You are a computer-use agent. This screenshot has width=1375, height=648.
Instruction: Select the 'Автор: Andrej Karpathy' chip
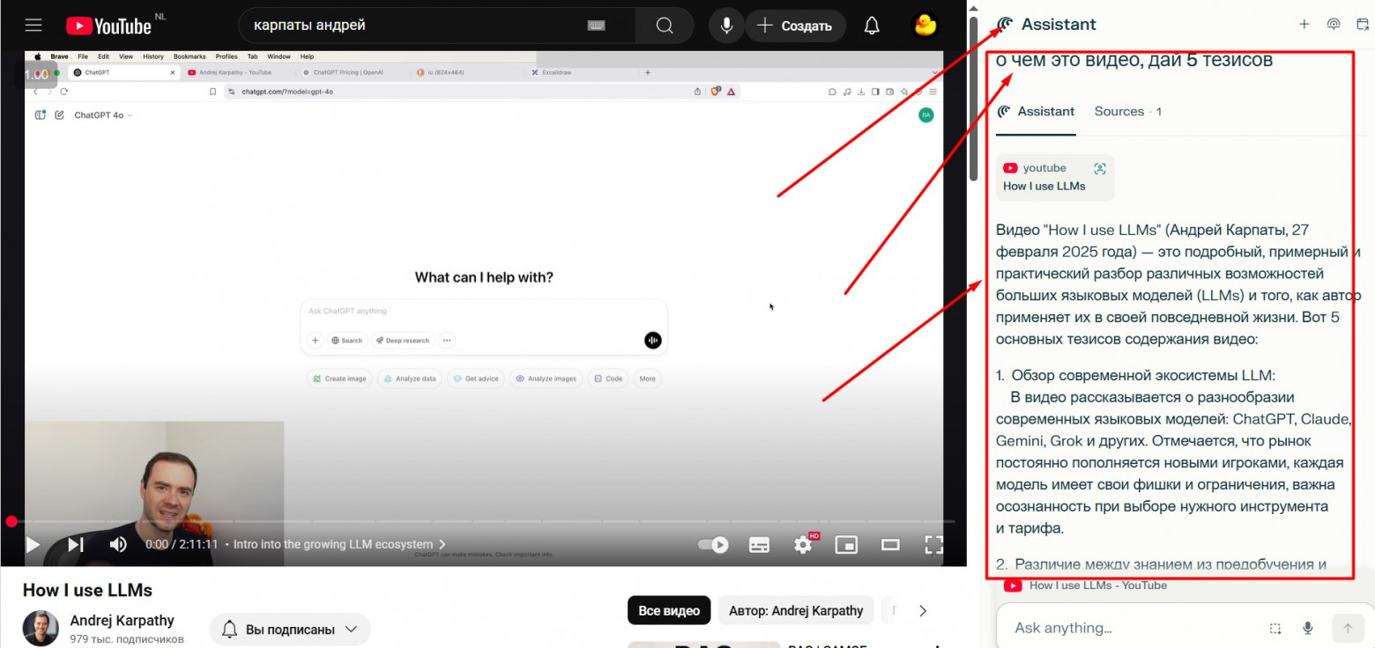[x=796, y=610]
